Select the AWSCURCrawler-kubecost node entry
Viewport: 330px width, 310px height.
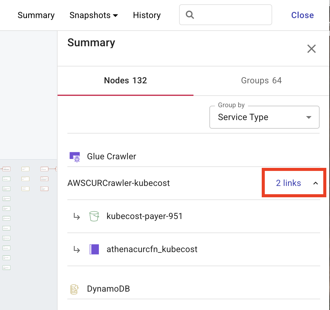pyautogui.click(x=118, y=183)
